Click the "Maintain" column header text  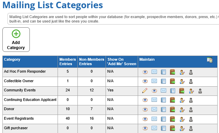[x=147, y=59]
